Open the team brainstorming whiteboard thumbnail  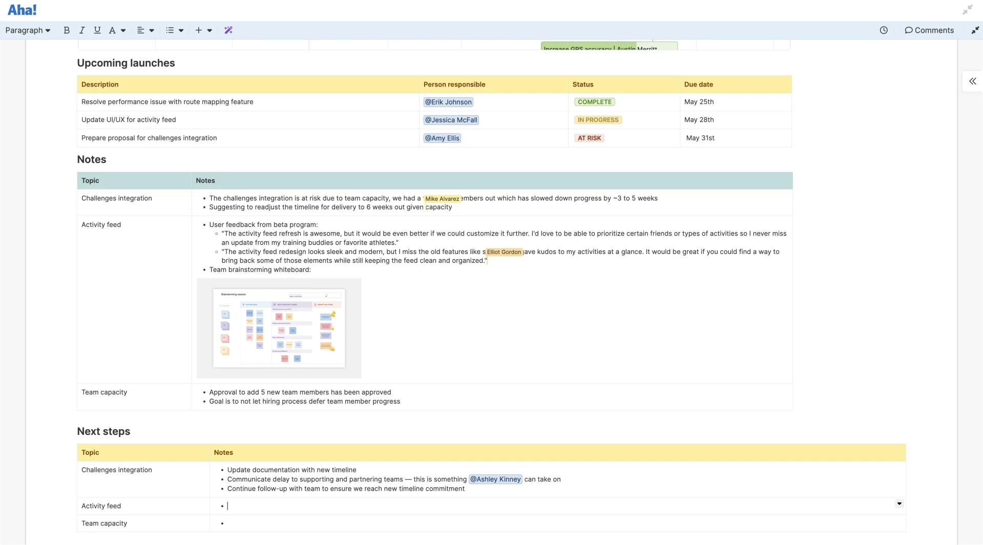coord(279,328)
